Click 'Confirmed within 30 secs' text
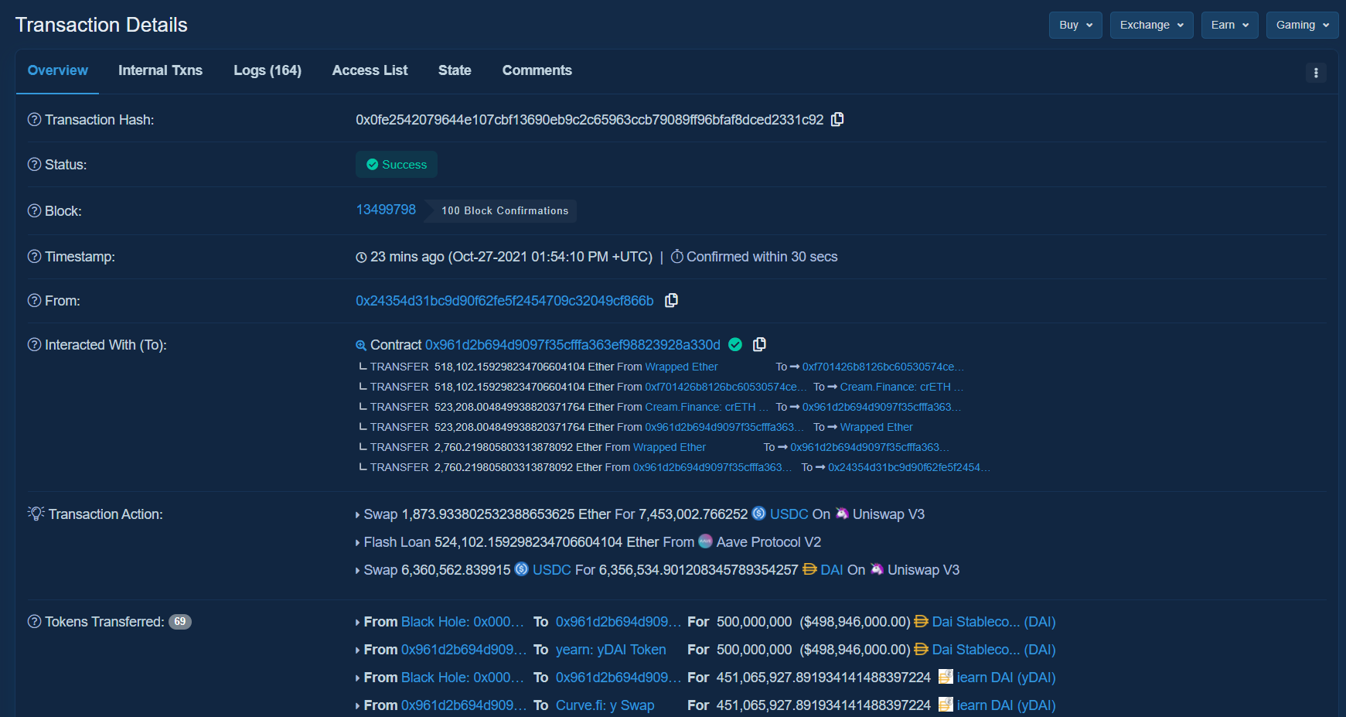Viewport: 1346px width, 717px height. click(x=762, y=256)
